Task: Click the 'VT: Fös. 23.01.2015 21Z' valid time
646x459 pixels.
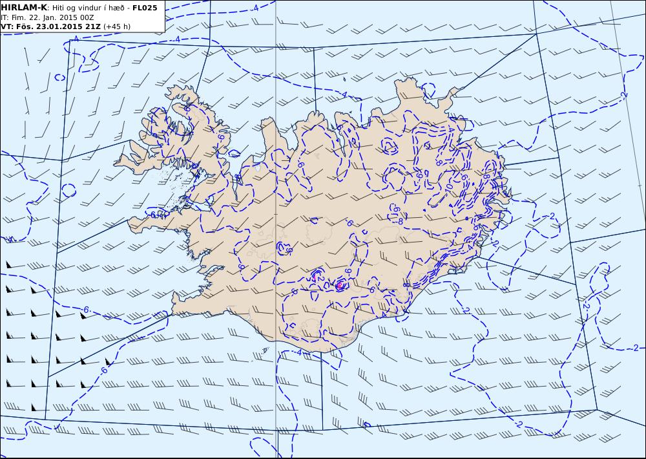Action: point(50,27)
